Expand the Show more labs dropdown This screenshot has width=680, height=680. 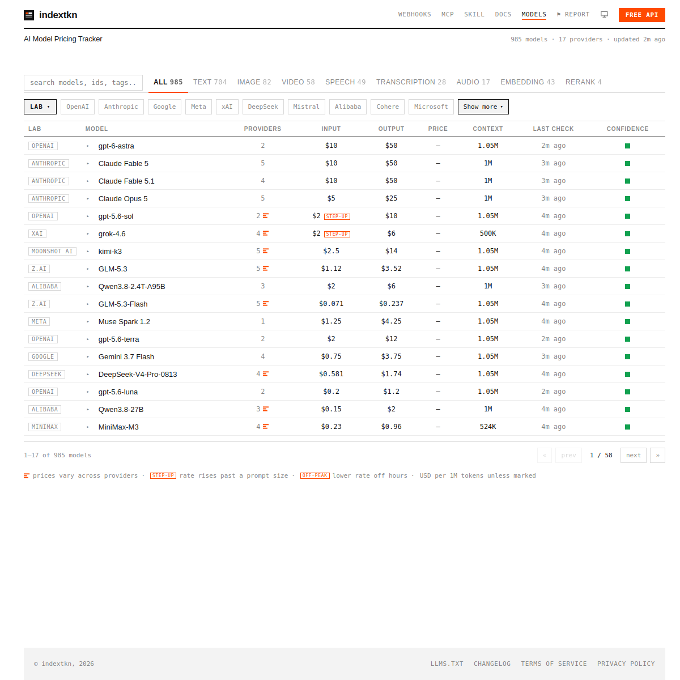click(483, 107)
